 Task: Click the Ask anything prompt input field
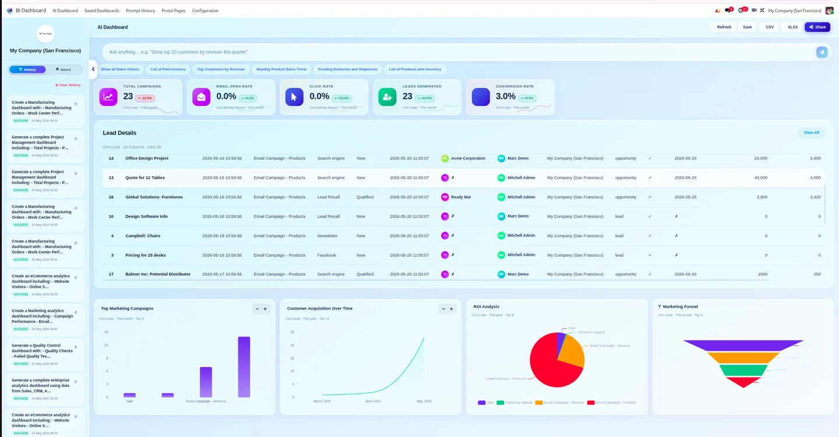pyautogui.click(x=460, y=52)
